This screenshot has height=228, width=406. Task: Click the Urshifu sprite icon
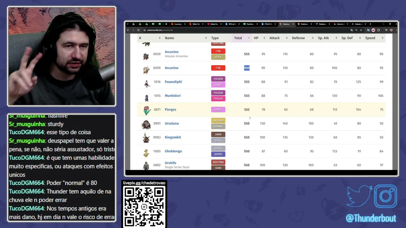point(146,166)
